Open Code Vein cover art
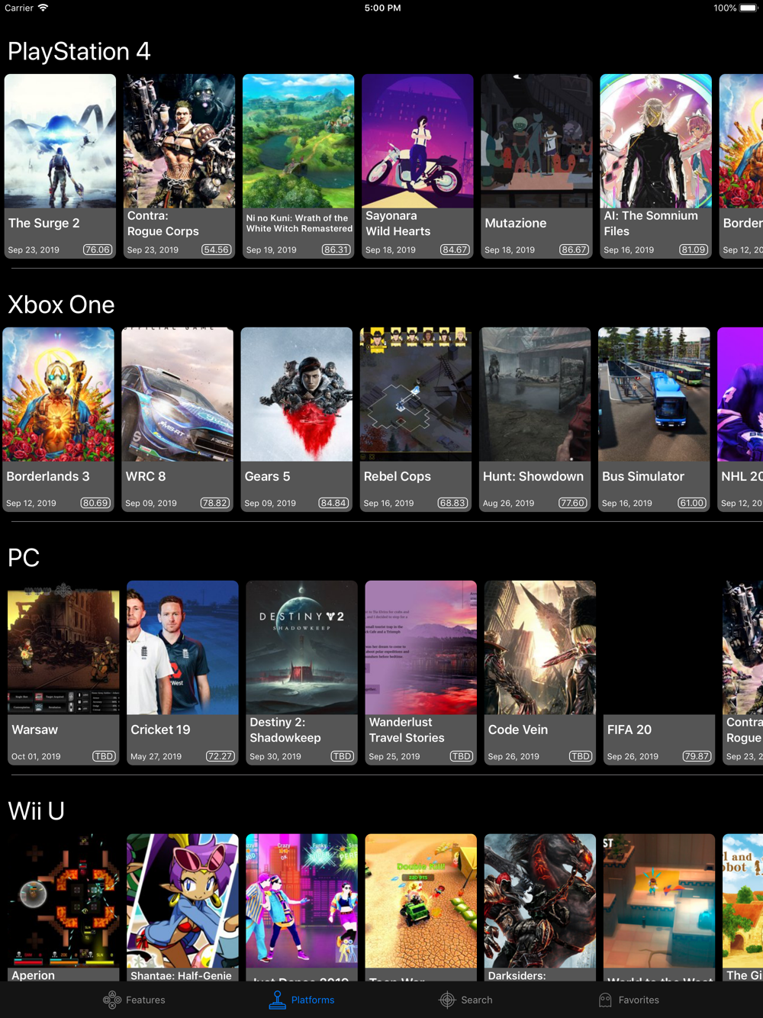The width and height of the screenshot is (763, 1018). pos(539,648)
